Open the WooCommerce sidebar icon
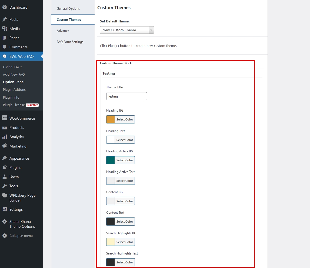Viewport: 310px width, 268px height. [x=5, y=118]
